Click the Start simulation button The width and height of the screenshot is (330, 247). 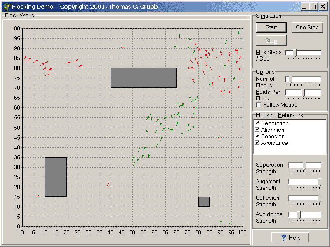point(271,28)
